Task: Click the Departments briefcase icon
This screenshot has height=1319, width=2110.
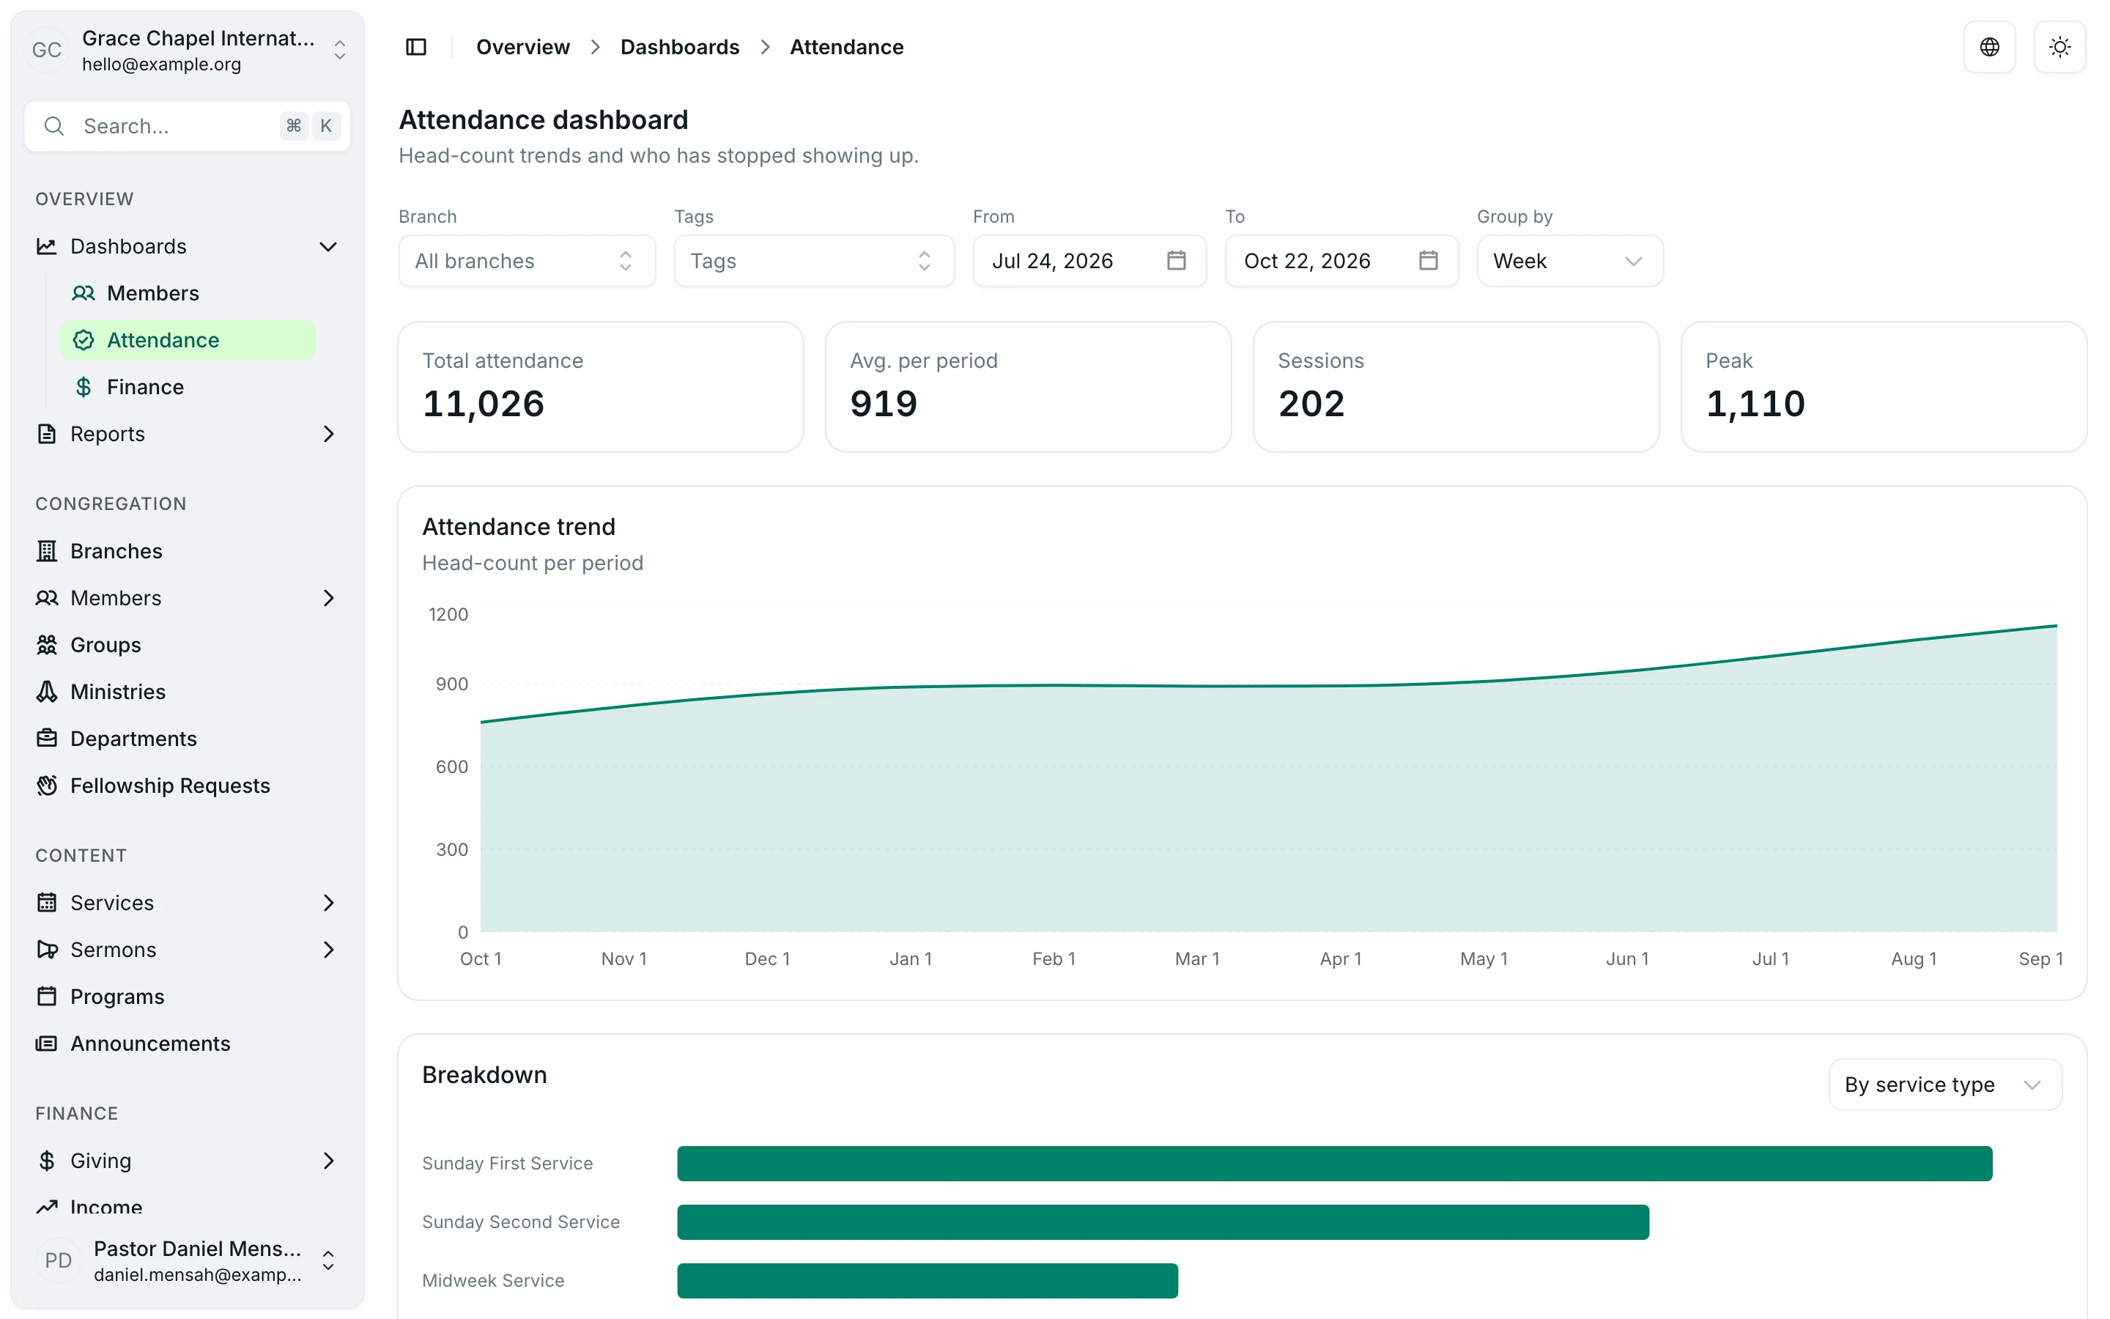Action: pos(47,739)
